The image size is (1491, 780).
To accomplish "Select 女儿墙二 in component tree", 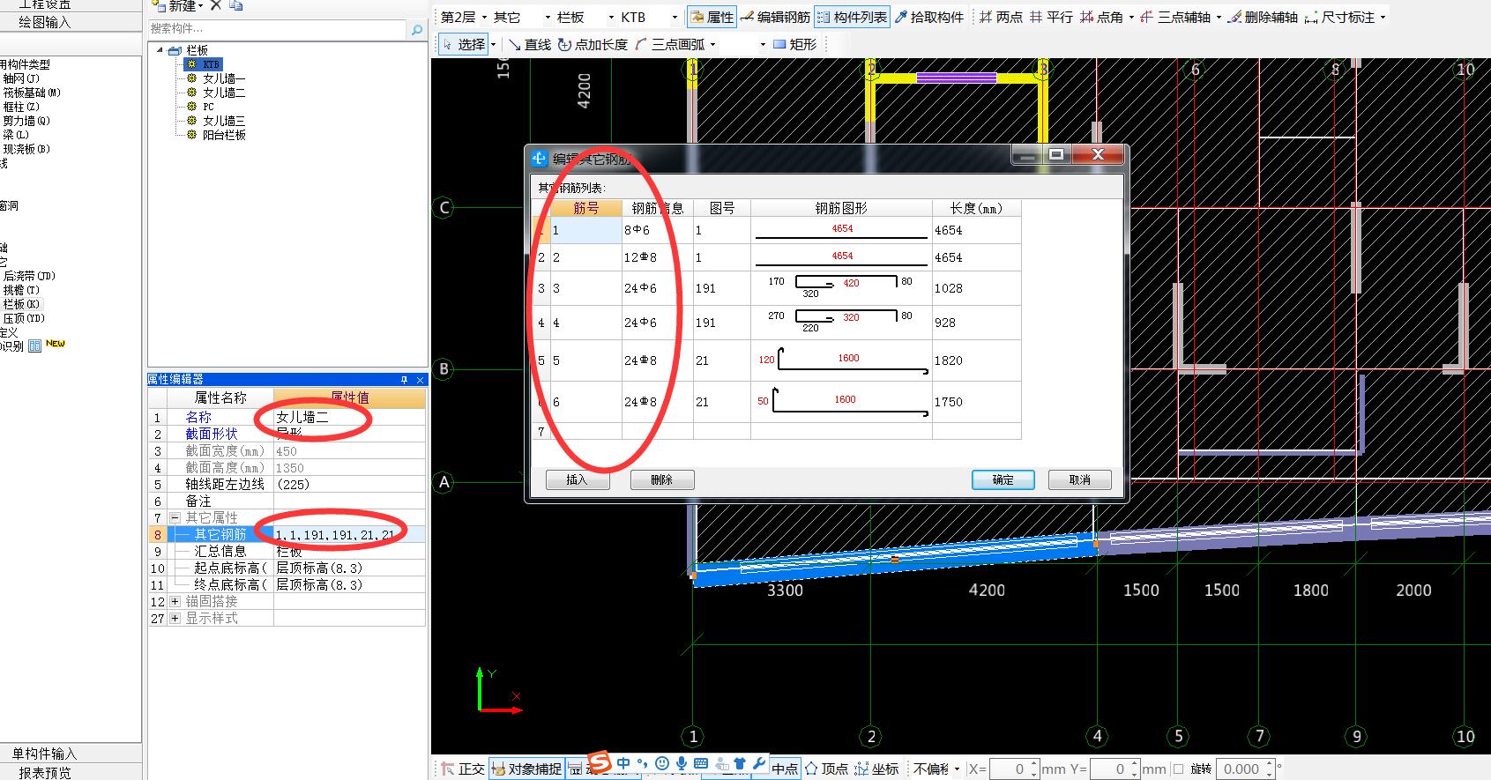I will (x=223, y=93).
